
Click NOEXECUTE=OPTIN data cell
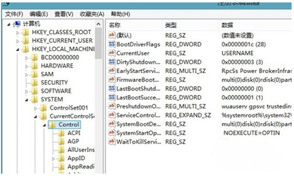coord(251,133)
